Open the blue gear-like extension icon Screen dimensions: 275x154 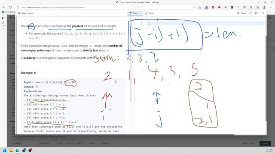(244, 7)
